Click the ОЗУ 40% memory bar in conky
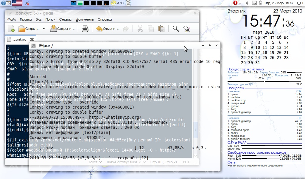Viewport: 305px width, 179px height. [x=271, y=146]
